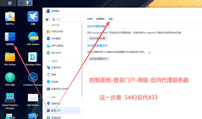Open DSM 说明 help icon

coord(10,79)
